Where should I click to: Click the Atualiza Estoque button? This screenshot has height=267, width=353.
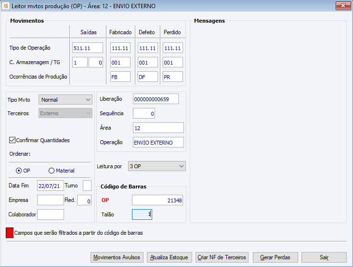pyautogui.click(x=170, y=257)
